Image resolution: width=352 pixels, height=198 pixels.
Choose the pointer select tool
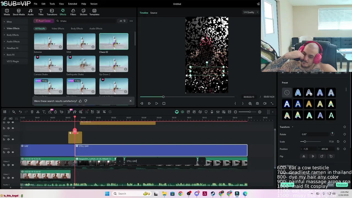(x=13, y=112)
